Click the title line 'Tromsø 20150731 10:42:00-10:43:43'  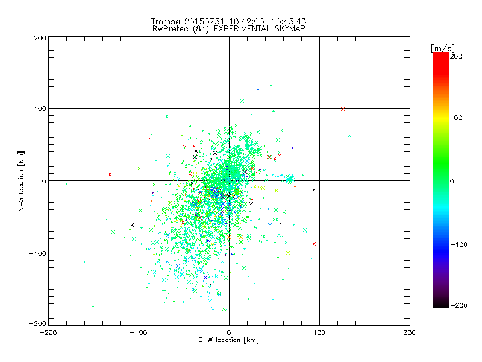[228, 21]
